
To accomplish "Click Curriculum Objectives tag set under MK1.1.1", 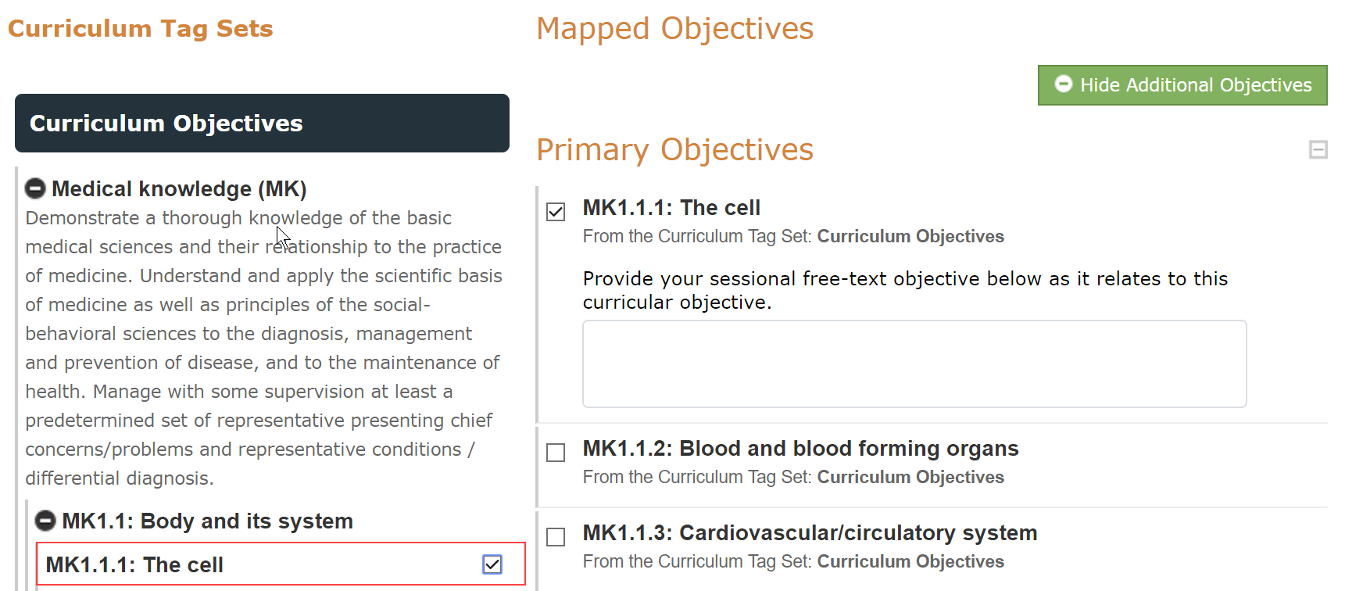I will pyautogui.click(x=910, y=236).
